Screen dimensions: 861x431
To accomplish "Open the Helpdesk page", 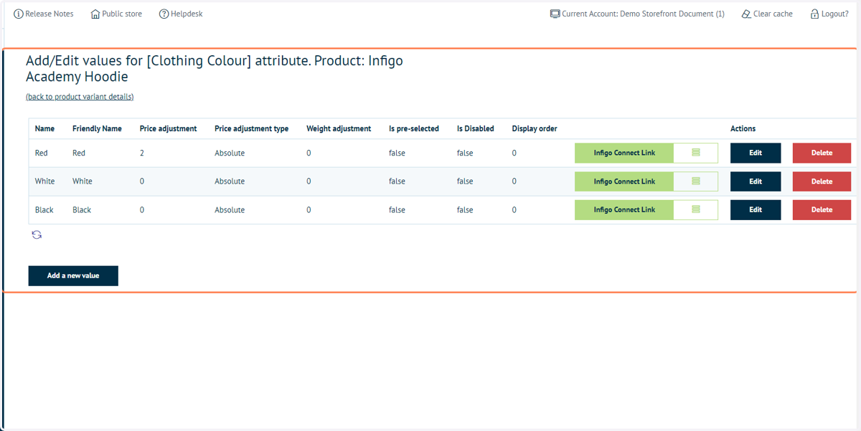I will point(181,14).
